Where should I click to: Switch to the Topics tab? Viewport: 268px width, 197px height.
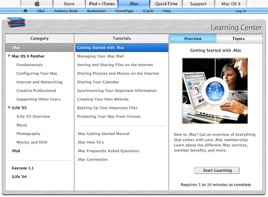click(x=239, y=39)
